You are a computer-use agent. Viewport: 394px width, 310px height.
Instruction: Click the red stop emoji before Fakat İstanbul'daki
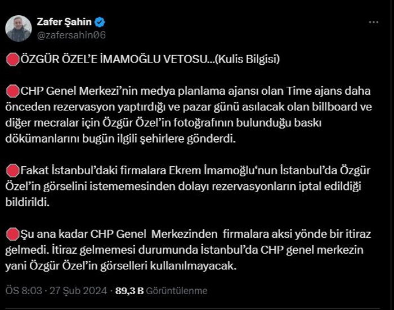[12, 171]
